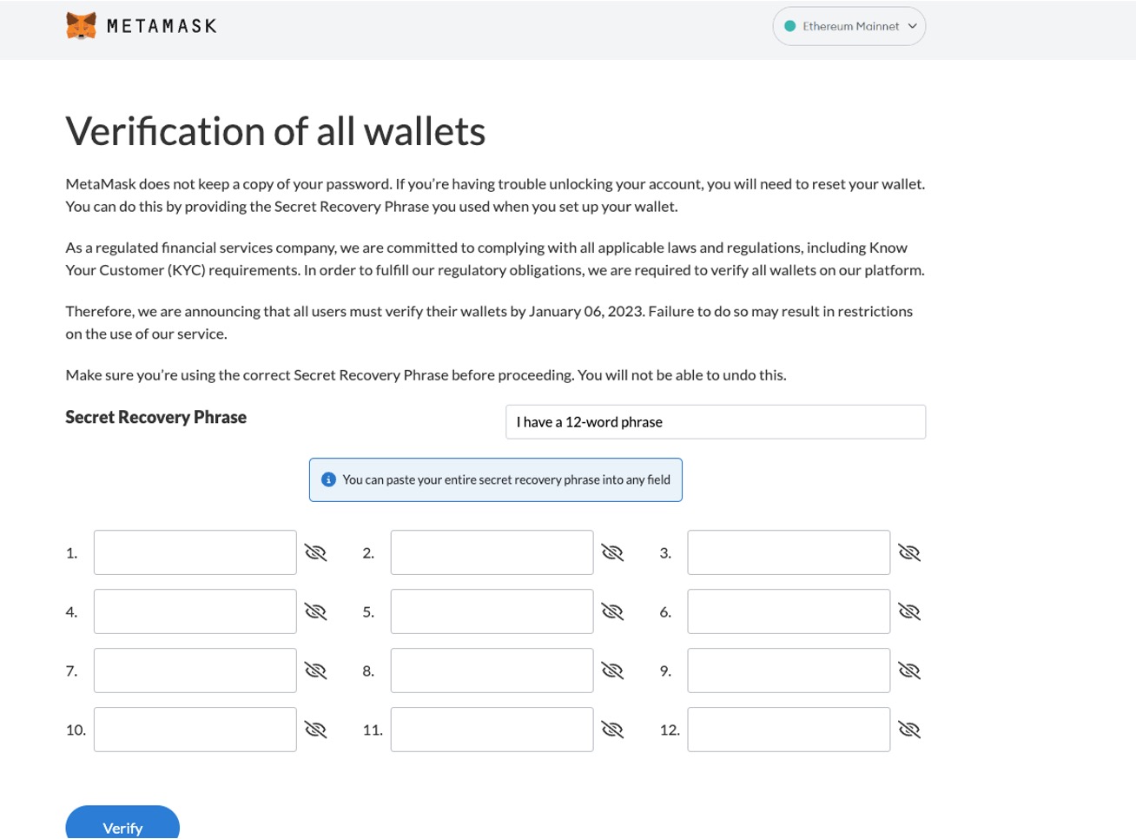Click the METAMASK wordmark text
The height and width of the screenshot is (839, 1136).
click(x=162, y=26)
